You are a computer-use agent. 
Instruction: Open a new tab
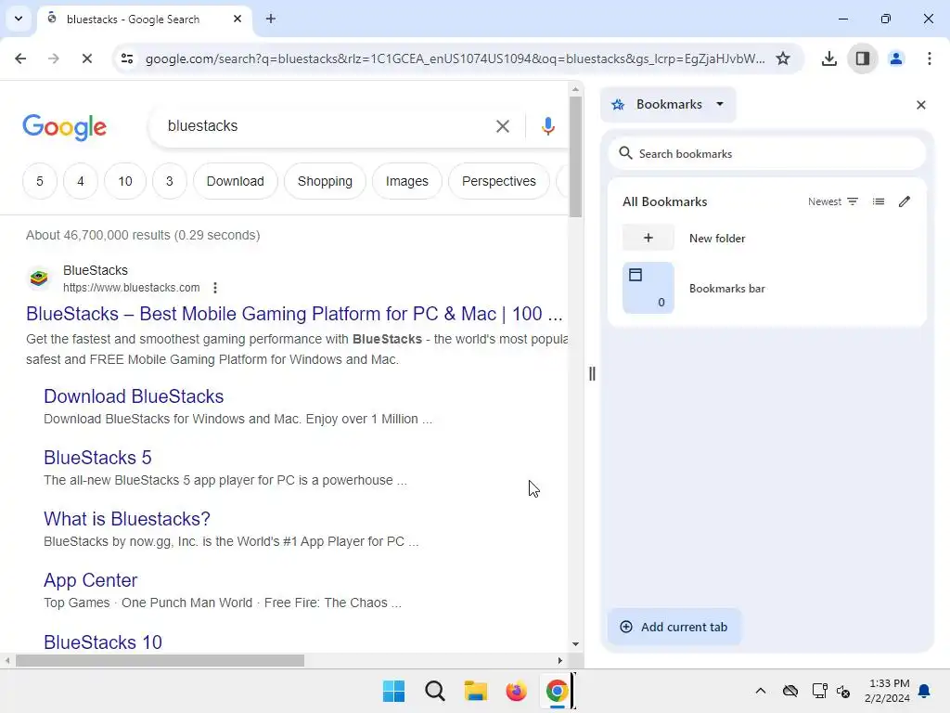point(271,19)
